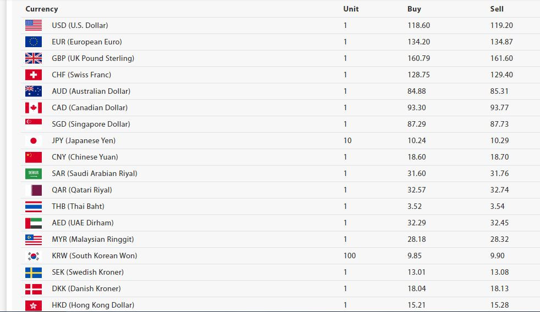
Task: Click the Swiss flag icon
Action: point(34,75)
